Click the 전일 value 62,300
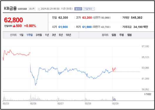Screen dimensions: 155x110 [x=63, y=18]
